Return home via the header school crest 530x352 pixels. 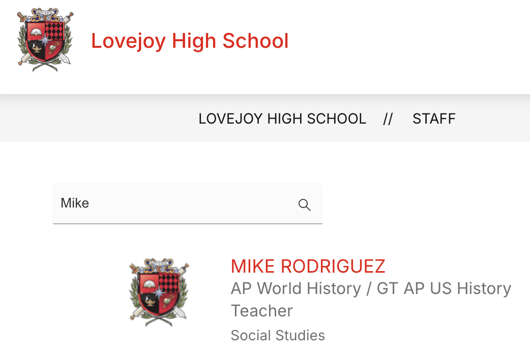[x=45, y=40]
